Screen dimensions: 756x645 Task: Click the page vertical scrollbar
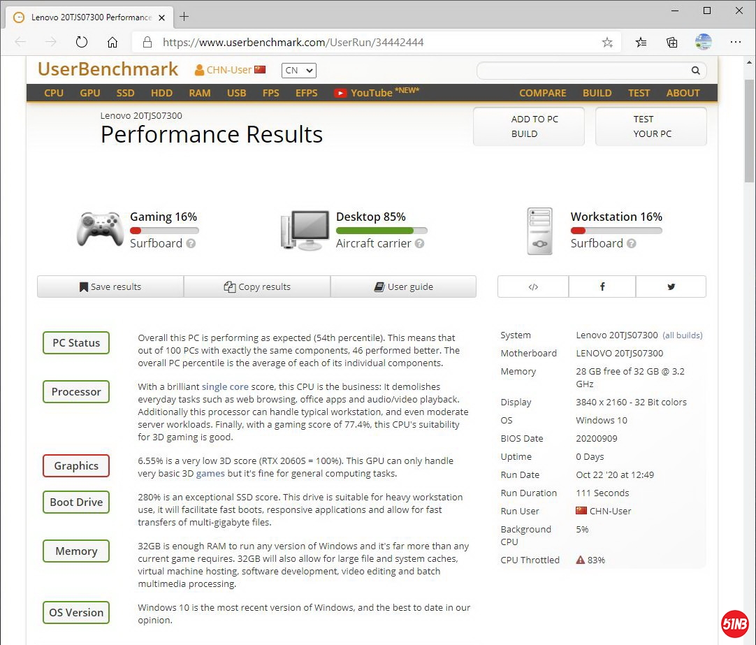tap(749, 130)
